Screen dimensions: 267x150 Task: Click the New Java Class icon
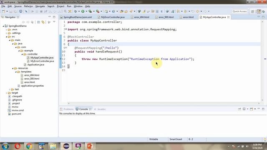113,11
